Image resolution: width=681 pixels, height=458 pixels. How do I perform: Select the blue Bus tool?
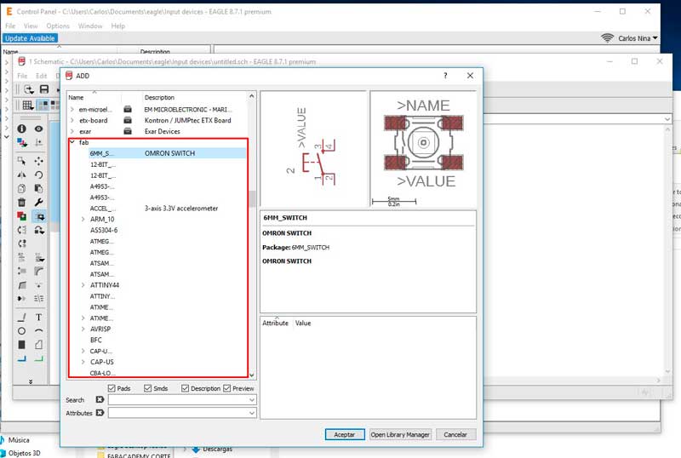pos(21,358)
